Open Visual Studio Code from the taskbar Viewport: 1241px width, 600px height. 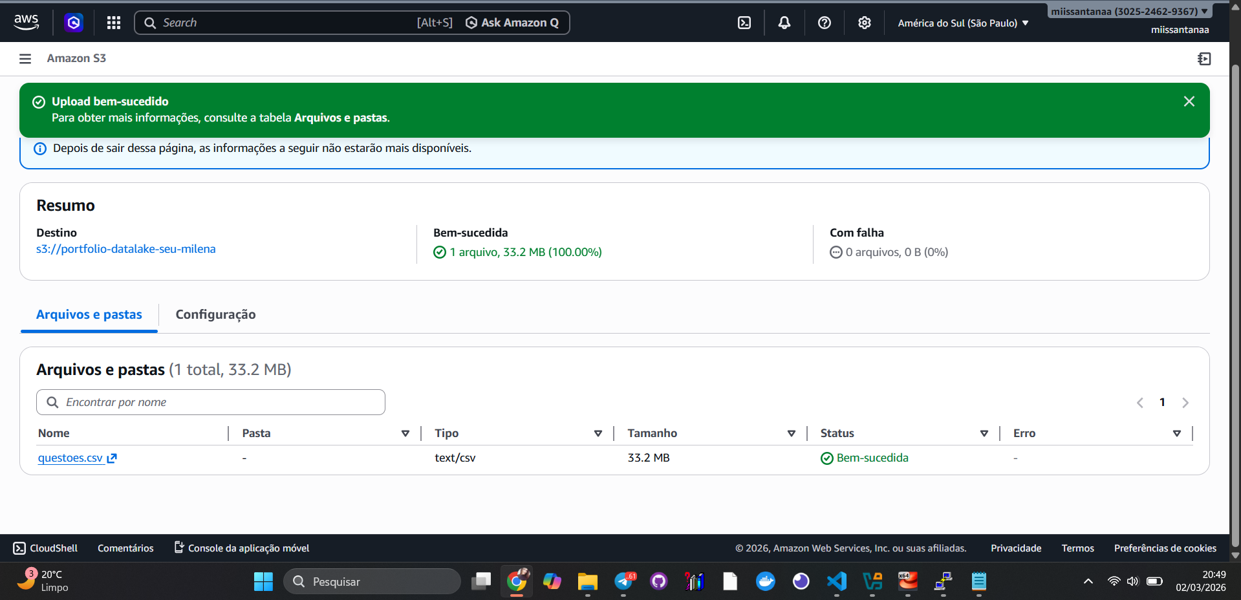[836, 581]
